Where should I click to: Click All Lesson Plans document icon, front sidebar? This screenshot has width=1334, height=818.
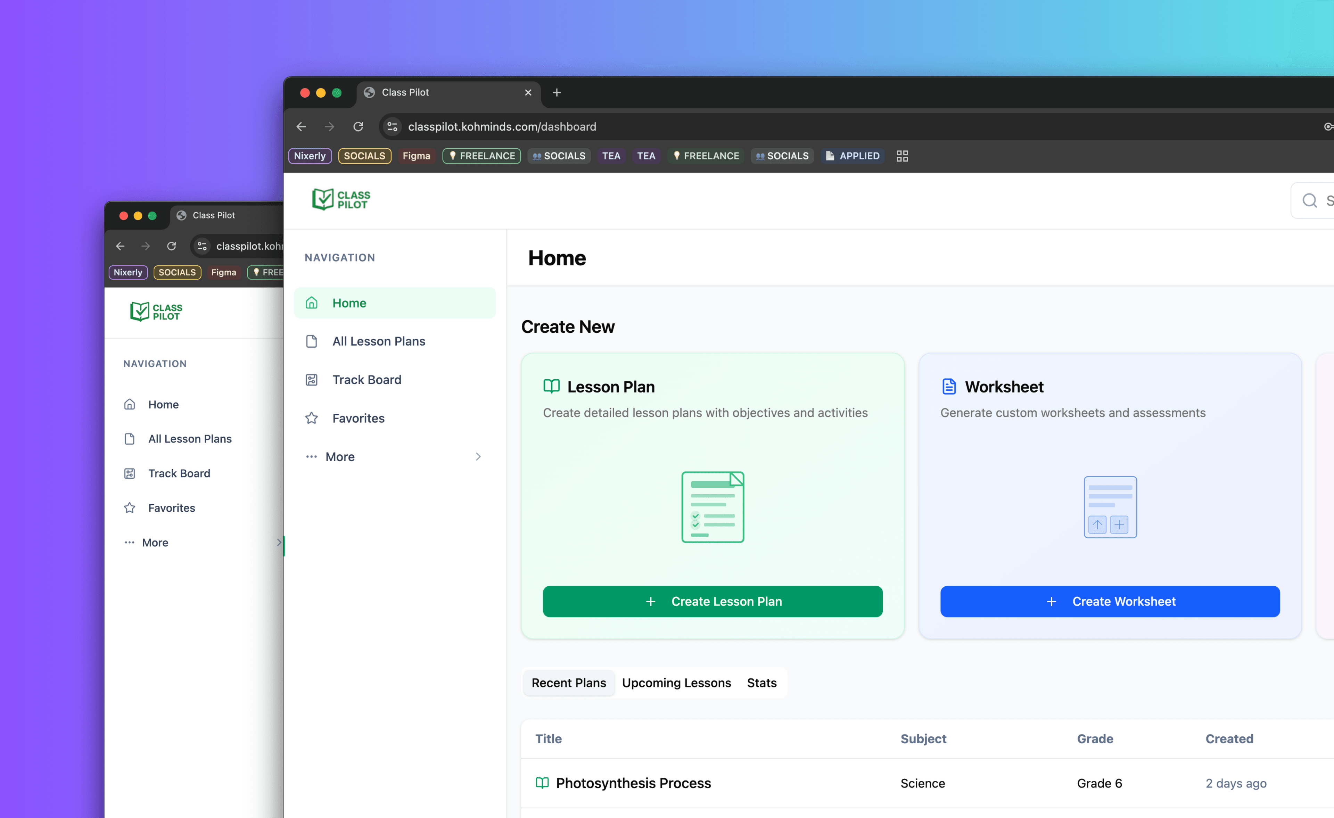[x=311, y=341]
